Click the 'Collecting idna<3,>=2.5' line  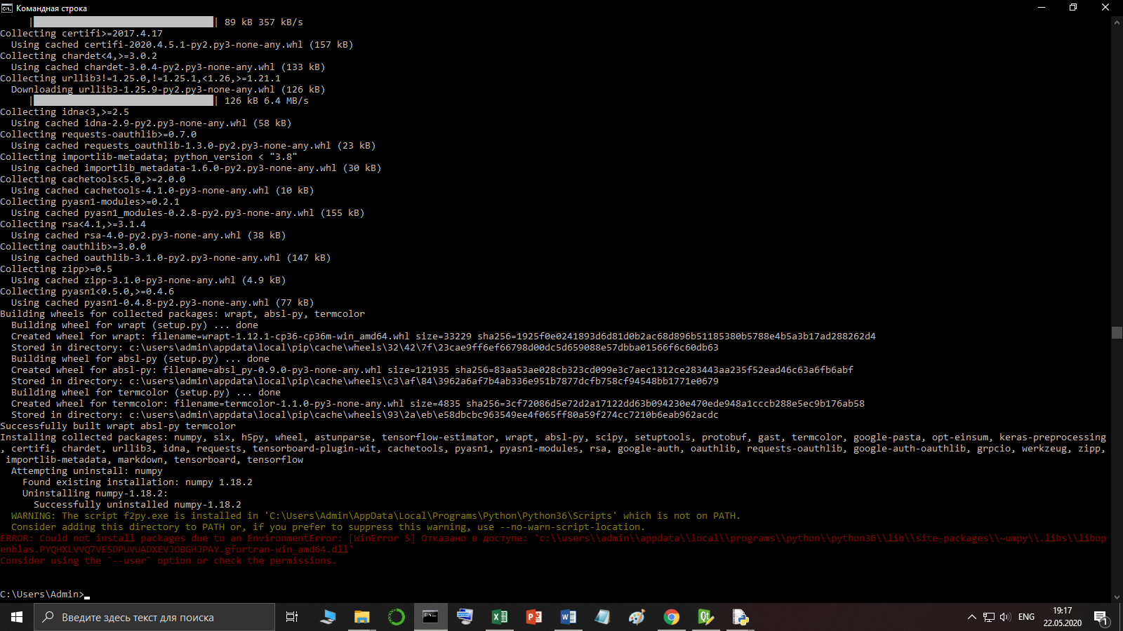pyautogui.click(x=65, y=112)
